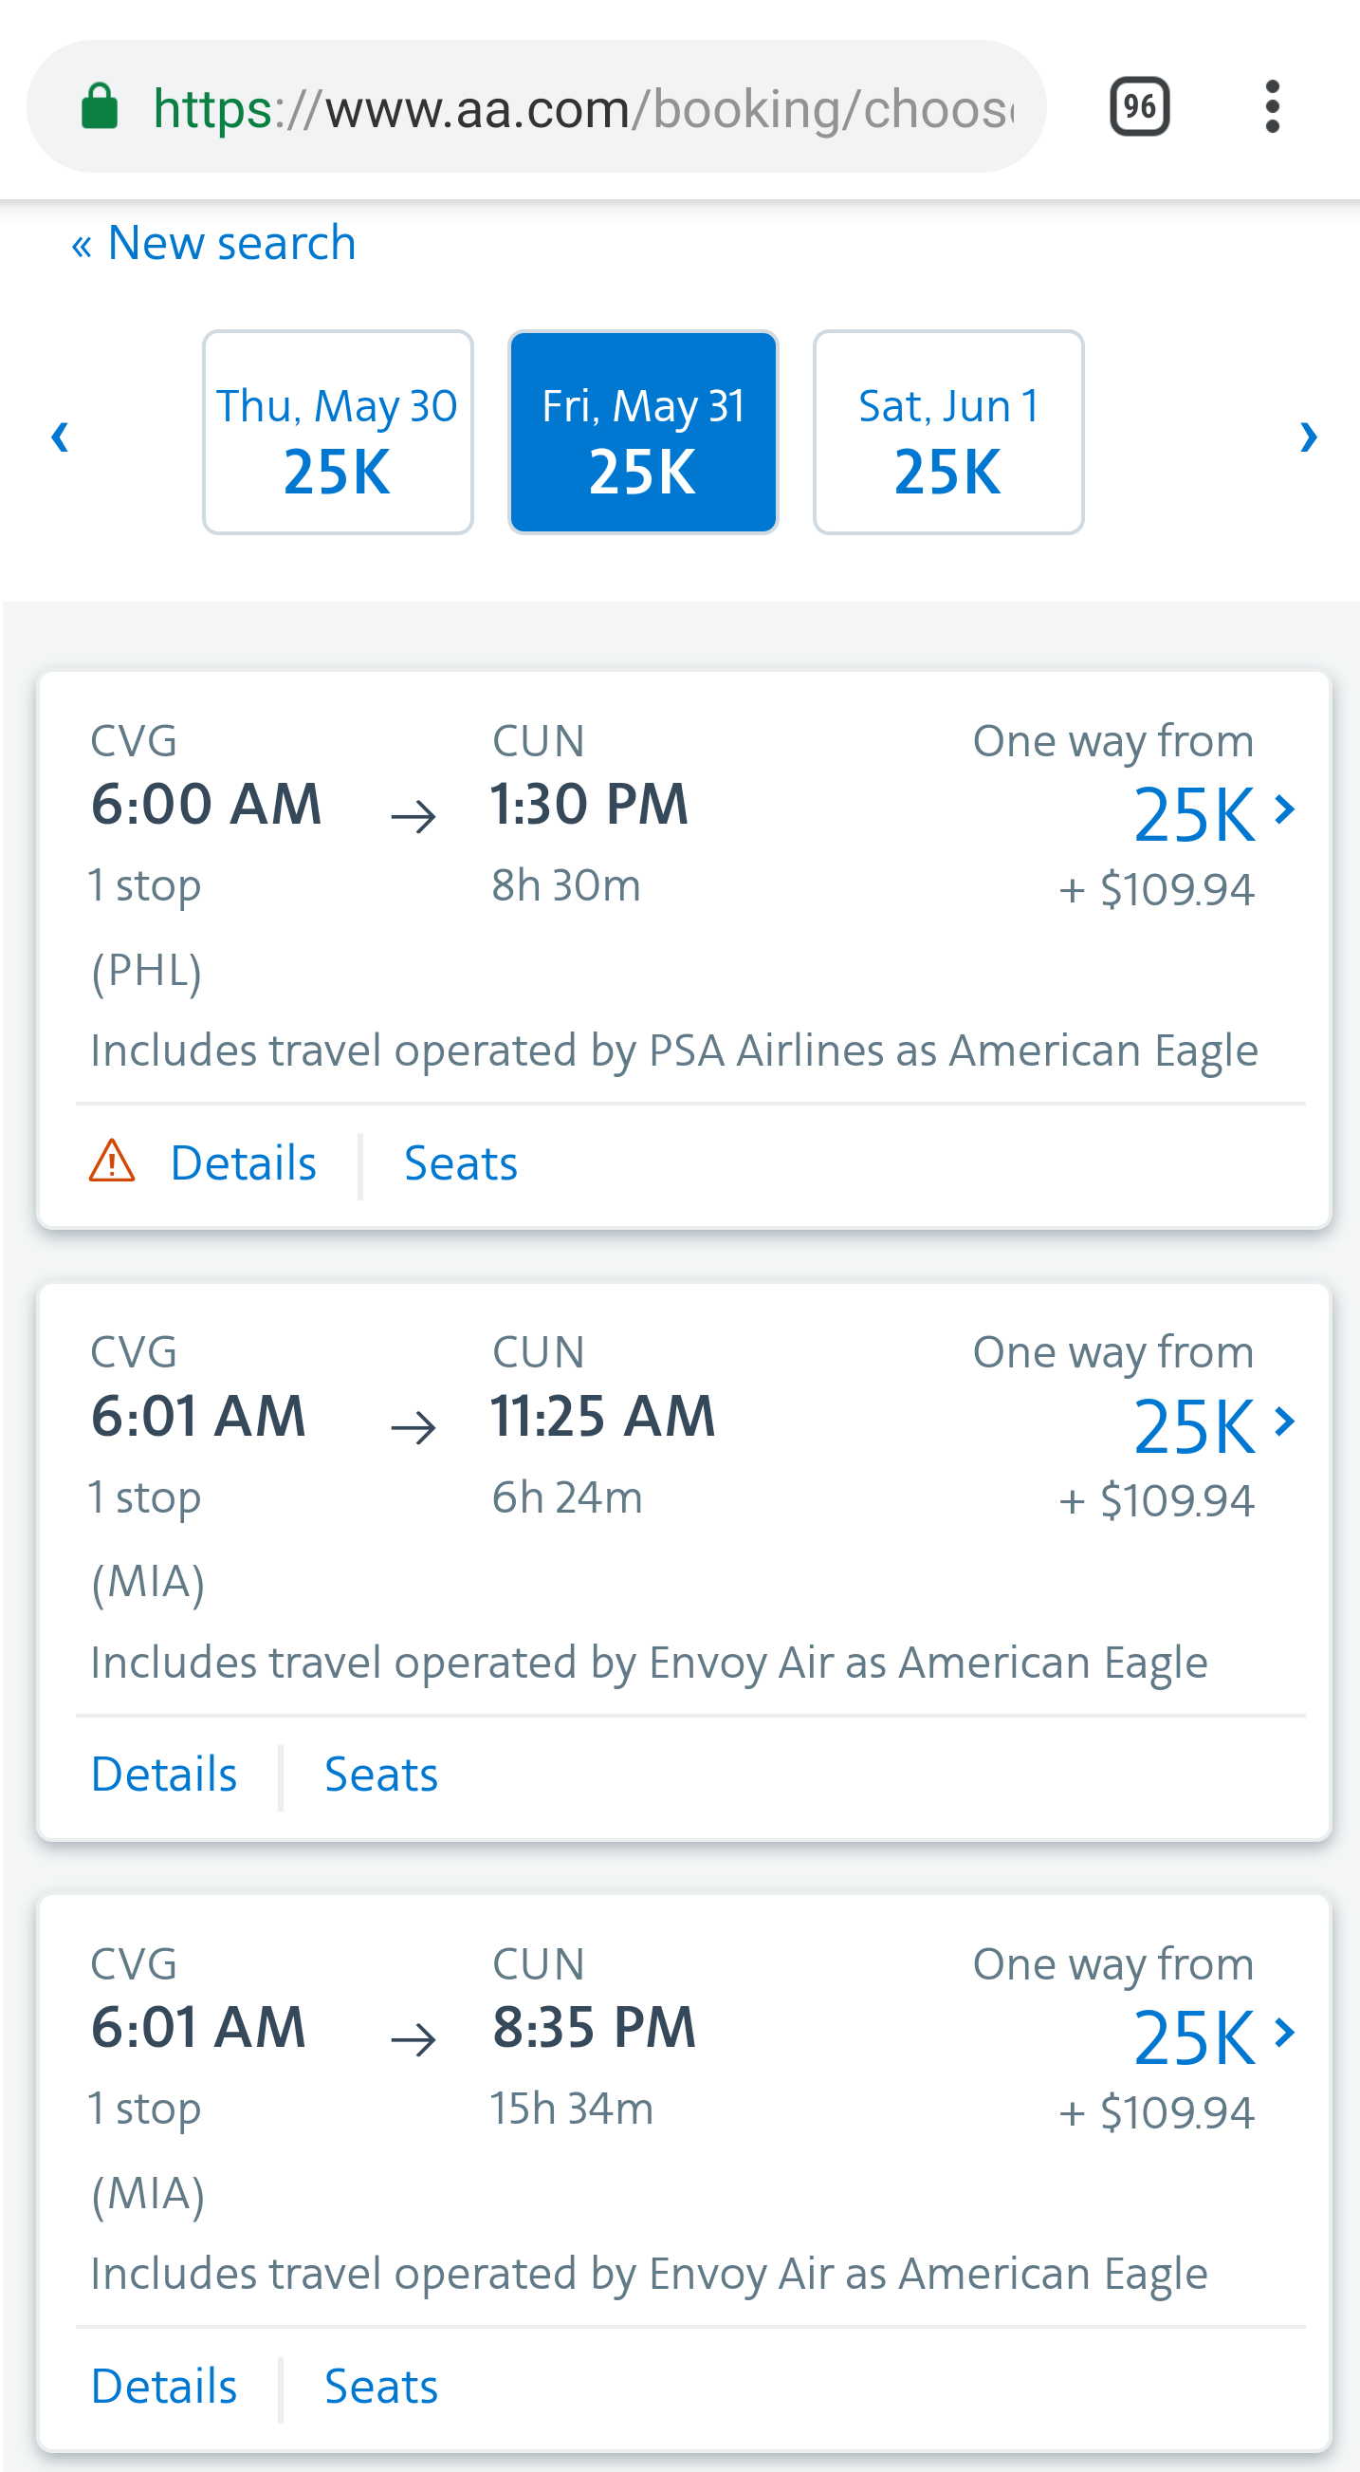Screen dimensions: 1360x2472
Task: Show earlier dates with the left chevron
Action: click(60, 436)
